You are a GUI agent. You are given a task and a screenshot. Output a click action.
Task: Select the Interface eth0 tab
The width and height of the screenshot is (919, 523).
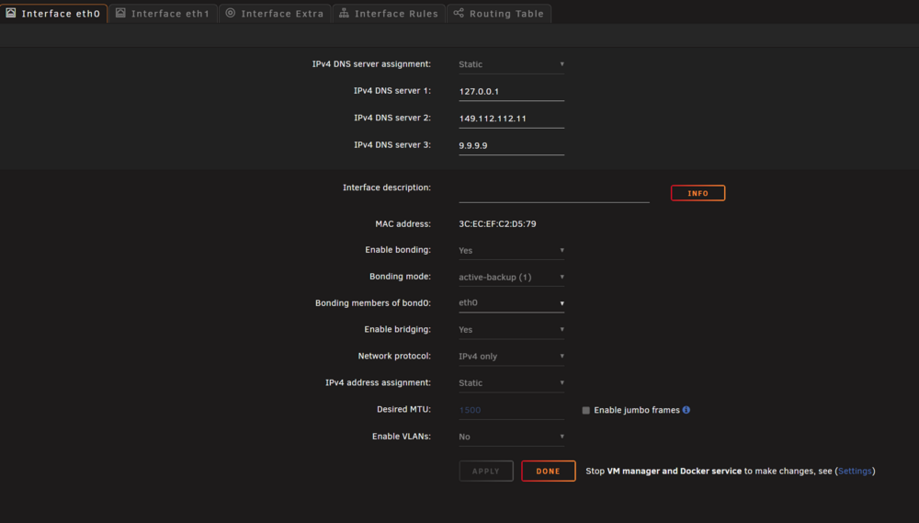click(54, 13)
